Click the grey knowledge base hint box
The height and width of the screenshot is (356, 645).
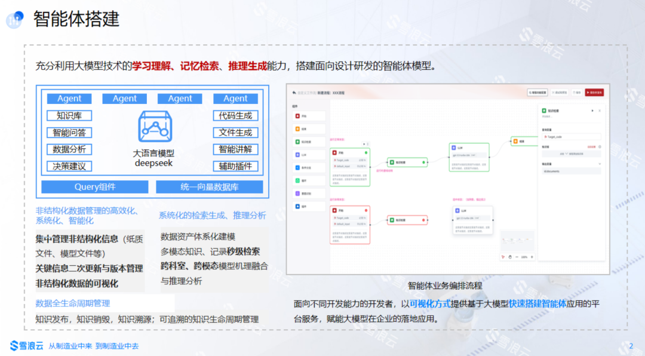(x=572, y=154)
